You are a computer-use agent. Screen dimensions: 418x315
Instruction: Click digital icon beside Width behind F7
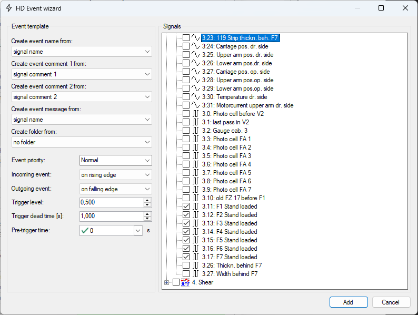(x=195, y=274)
